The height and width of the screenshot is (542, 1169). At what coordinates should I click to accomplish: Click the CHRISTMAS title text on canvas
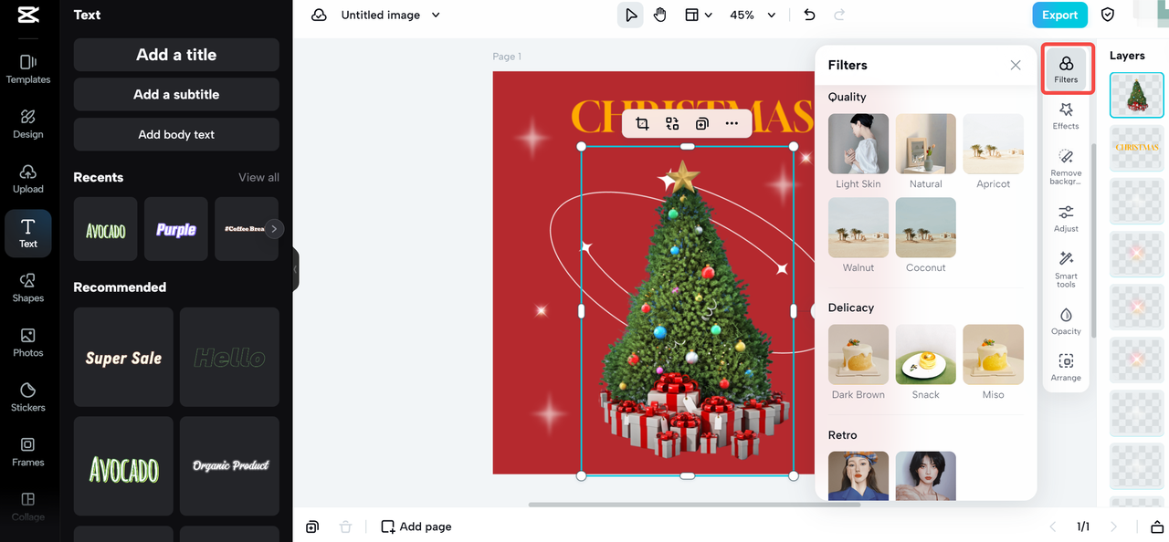pos(691,117)
